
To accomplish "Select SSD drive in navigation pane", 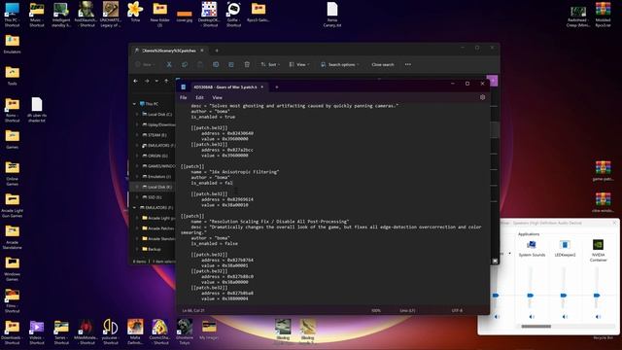I will [155, 197].
